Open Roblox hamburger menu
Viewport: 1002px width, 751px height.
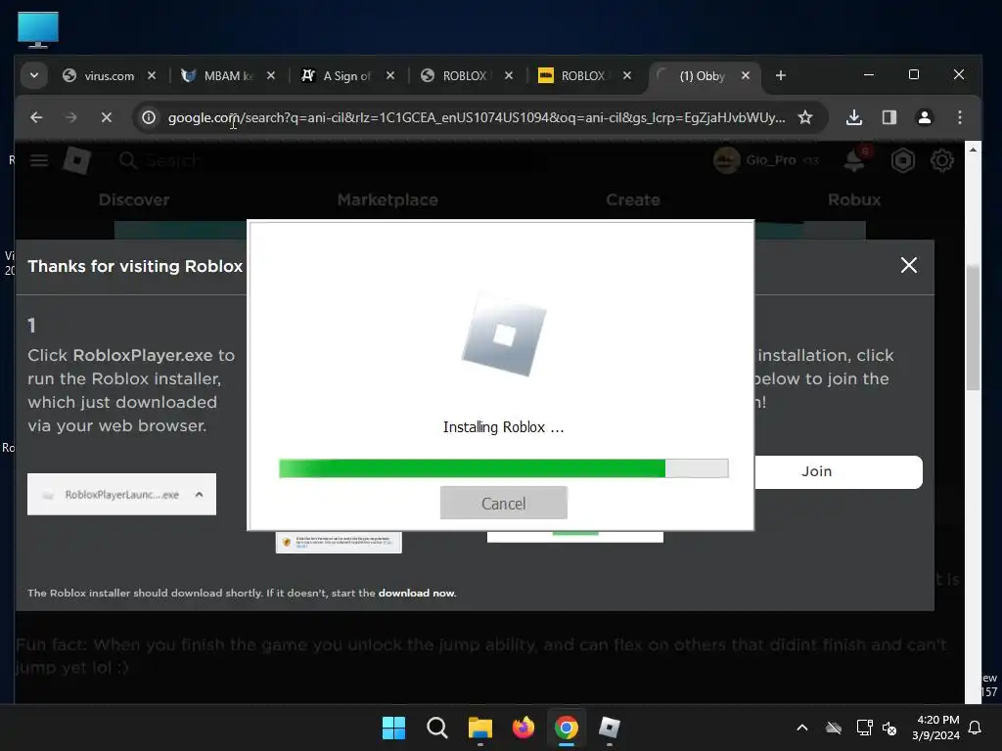click(39, 160)
